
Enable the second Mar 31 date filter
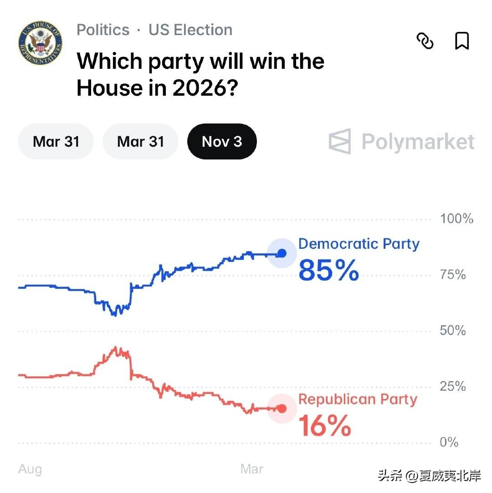point(140,142)
